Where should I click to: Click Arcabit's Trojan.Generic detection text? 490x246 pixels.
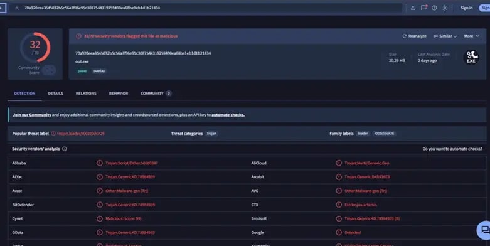(x=367, y=177)
